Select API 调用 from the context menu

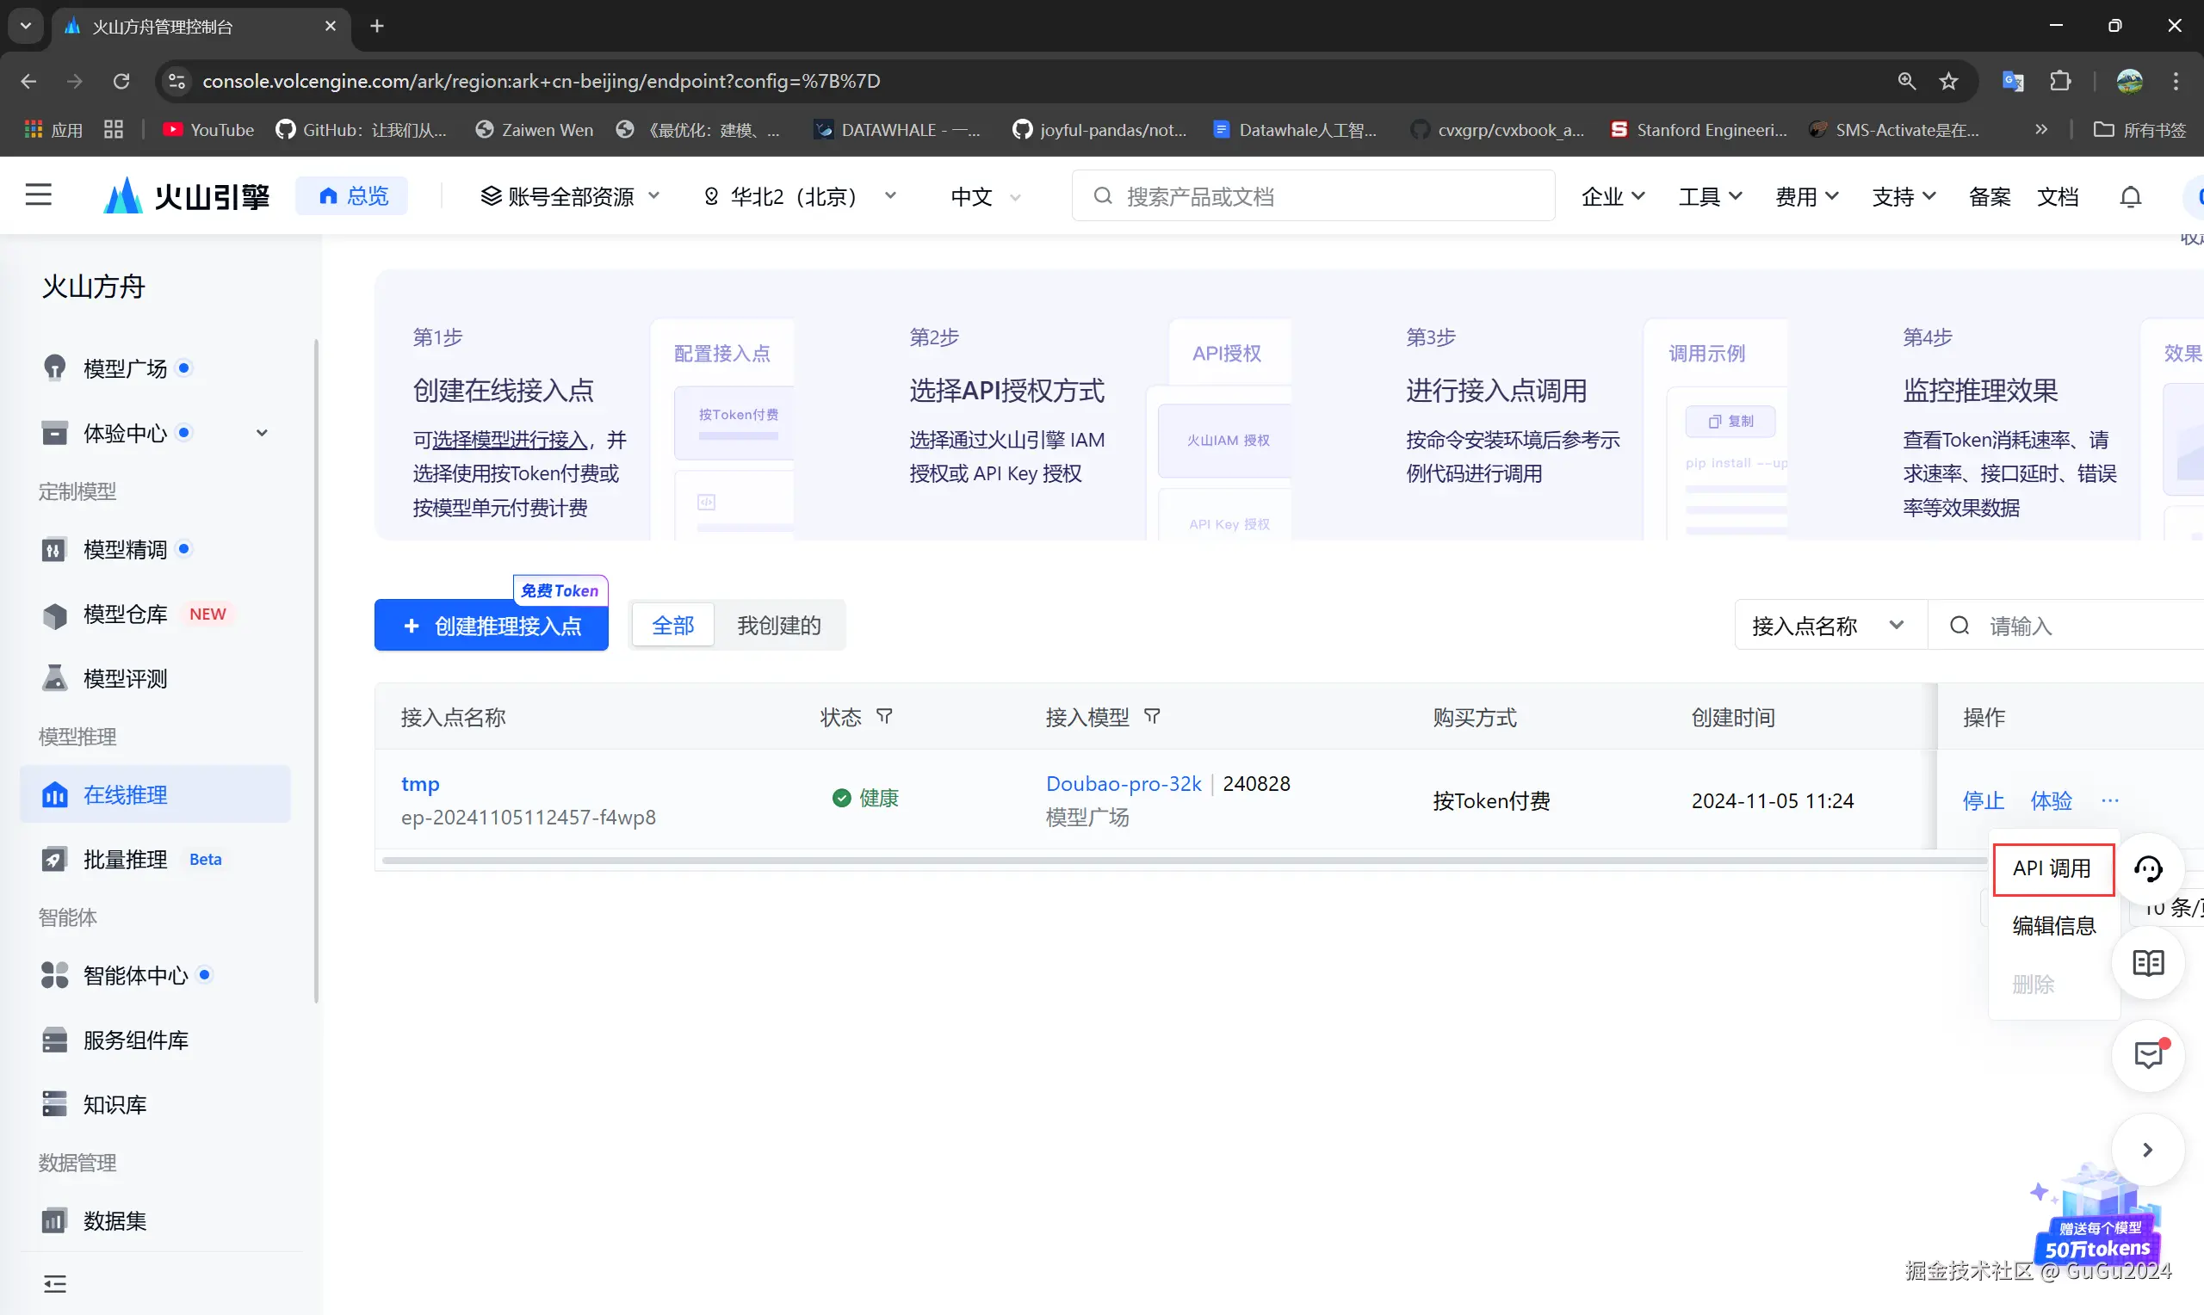coord(2053,869)
